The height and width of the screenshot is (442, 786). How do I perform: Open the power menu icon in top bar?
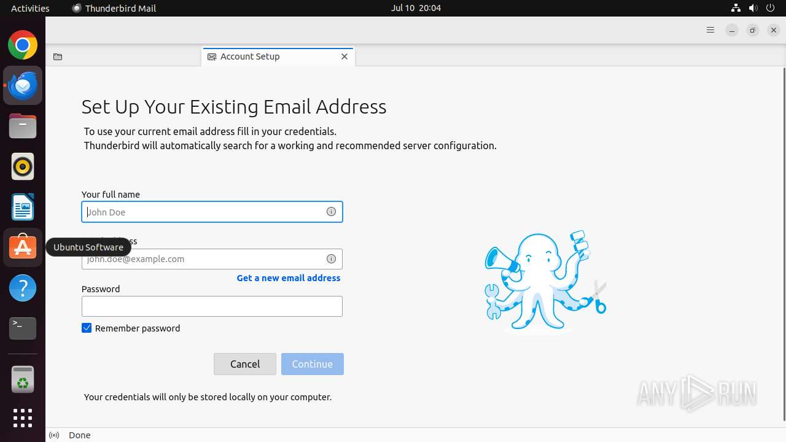(771, 8)
